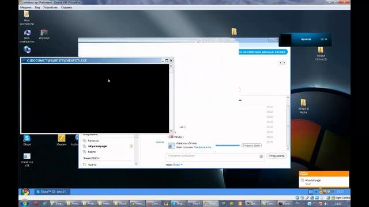Select contact Fursov231 in Skype list

coord(108,141)
